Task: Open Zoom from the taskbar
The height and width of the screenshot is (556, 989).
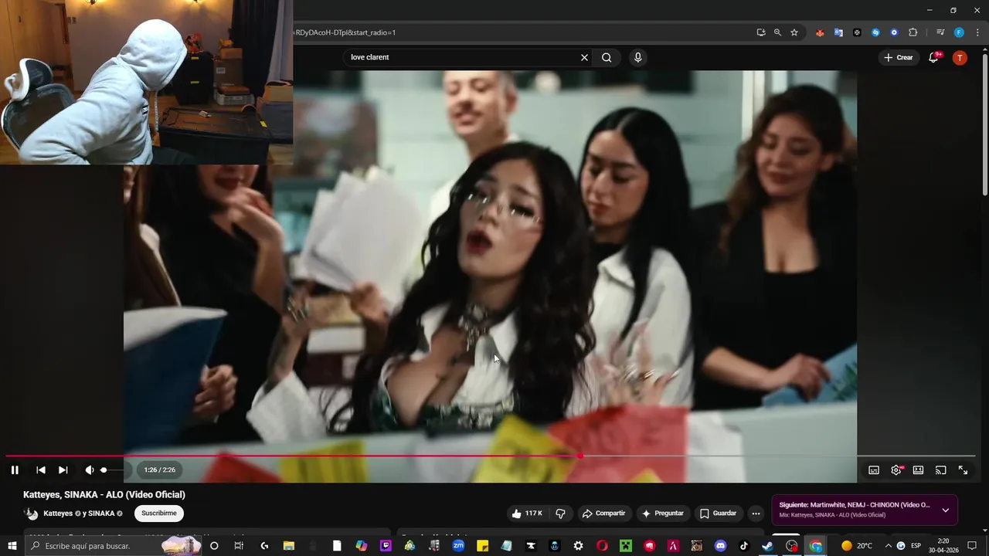Action: [458, 546]
